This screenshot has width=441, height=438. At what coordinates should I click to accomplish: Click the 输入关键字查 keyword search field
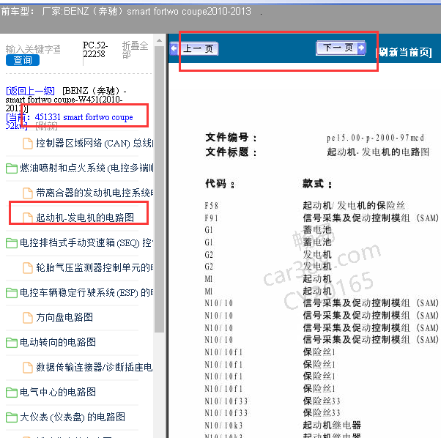point(33,49)
